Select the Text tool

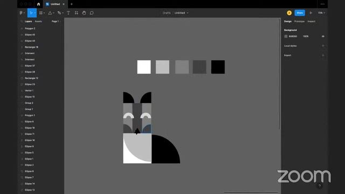(x=68, y=13)
